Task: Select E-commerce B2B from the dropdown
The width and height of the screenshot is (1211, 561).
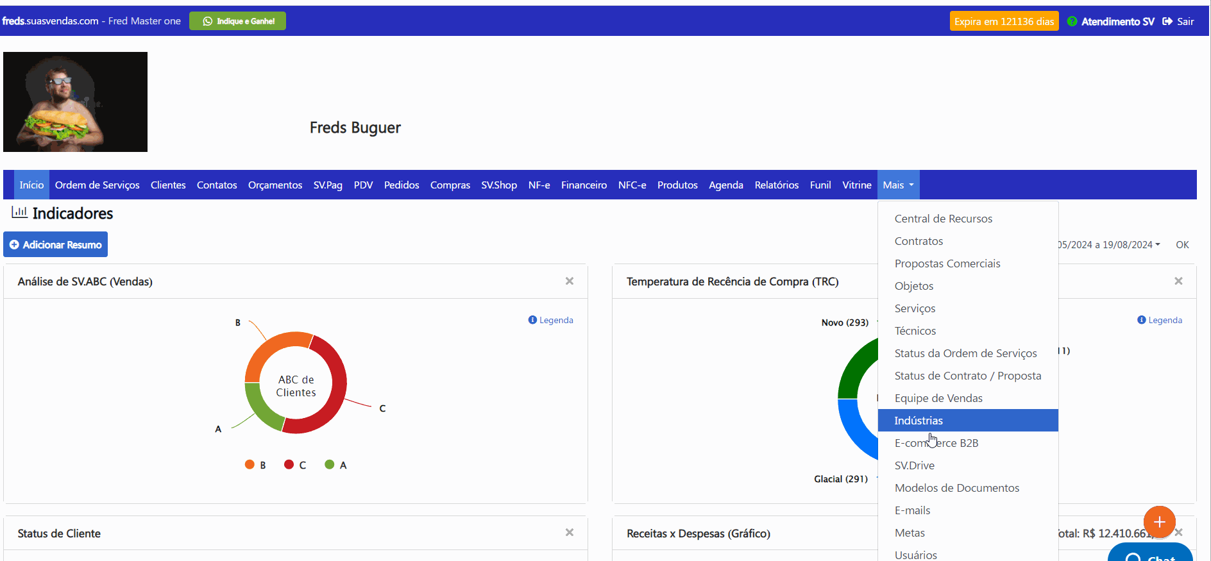Action: 968,443
